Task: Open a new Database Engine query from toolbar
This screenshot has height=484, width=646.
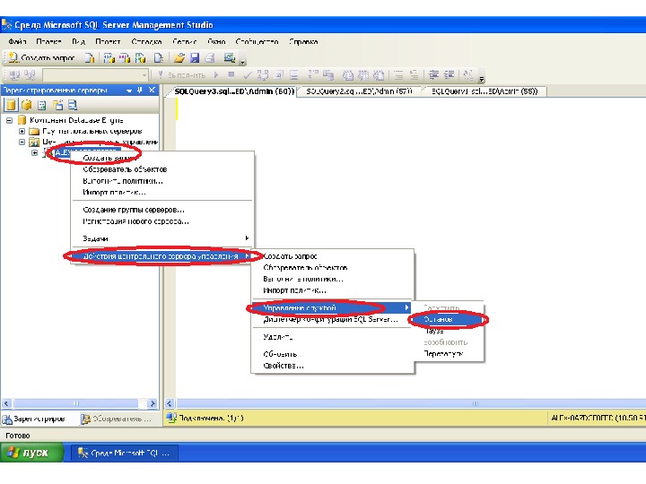Action: (90, 58)
